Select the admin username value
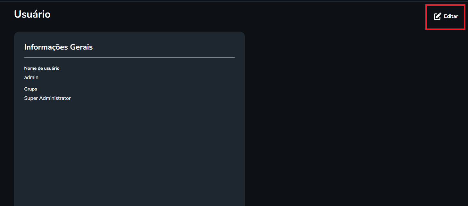Image resolution: width=468 pixels, height=206 pixels. point(31,77)
